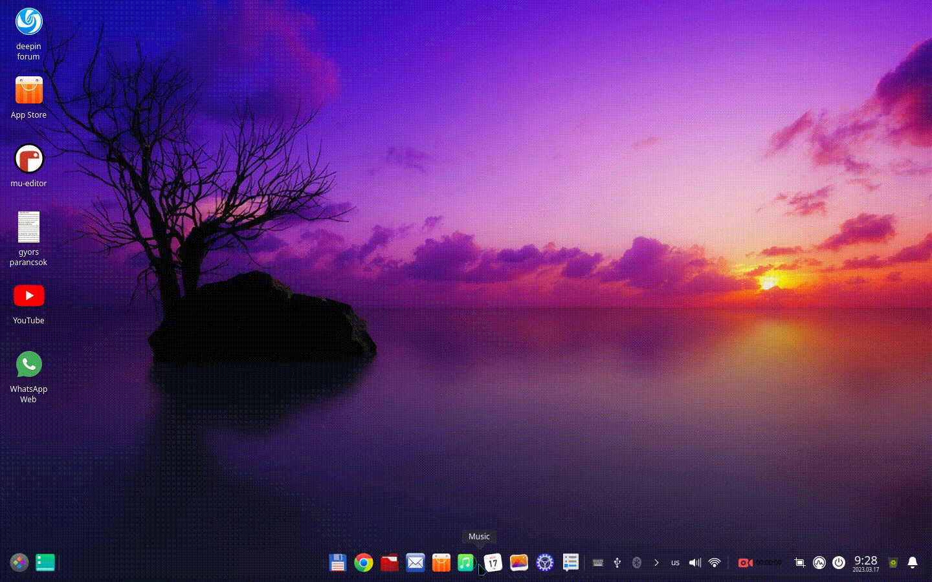Open the screenshot capture tray icon
Viewport: 932px width, 582px height.
[800, 563]
